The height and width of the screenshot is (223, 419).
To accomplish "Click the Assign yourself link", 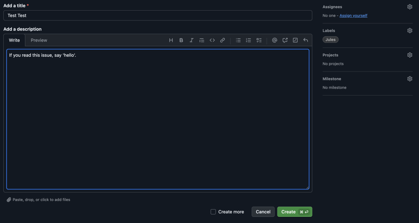I will click(353, 16).
